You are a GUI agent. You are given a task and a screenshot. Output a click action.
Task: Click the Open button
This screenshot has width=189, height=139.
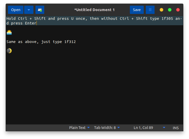pyautogui.click(x=16, y=10)
